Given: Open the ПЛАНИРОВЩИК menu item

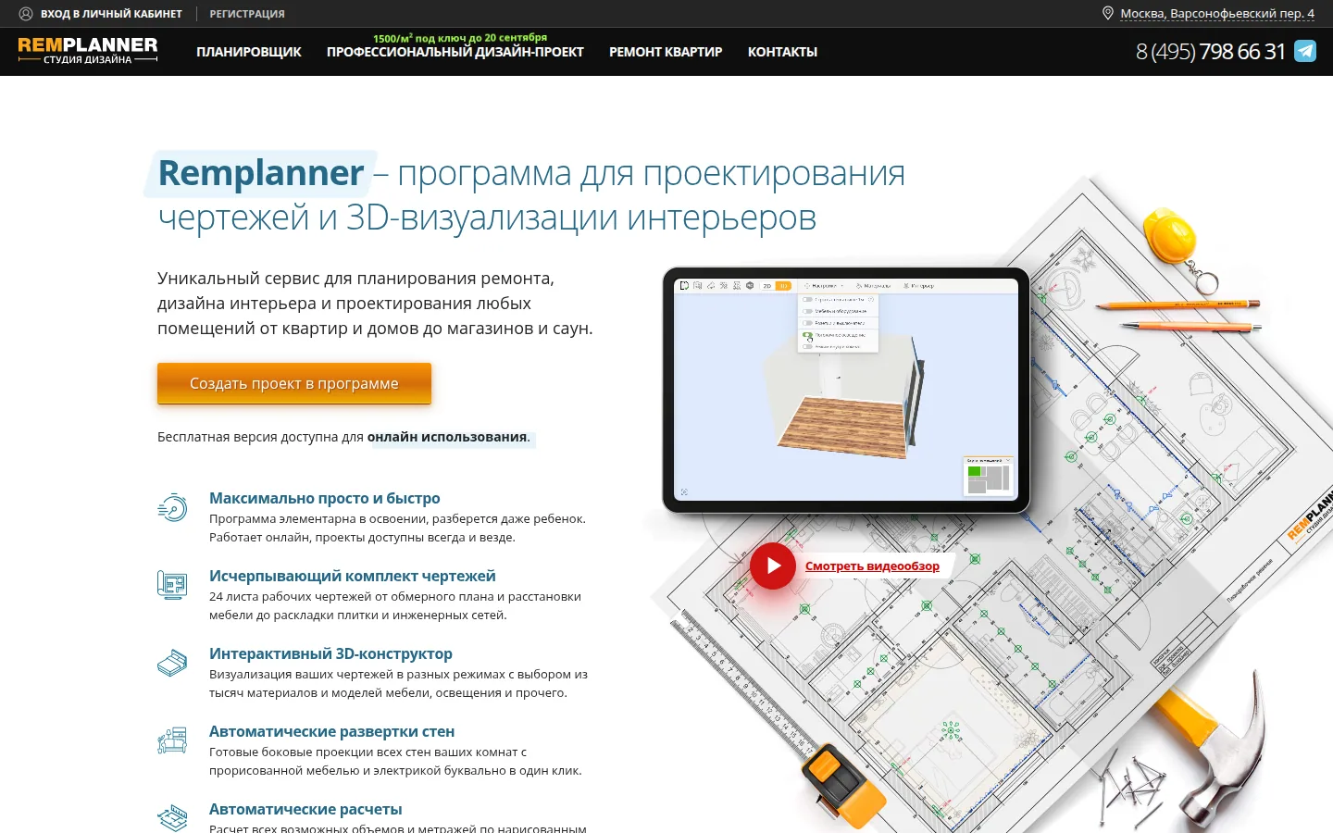Looking at the screenshot, I should pyautogui.click(x=249, y=52).
